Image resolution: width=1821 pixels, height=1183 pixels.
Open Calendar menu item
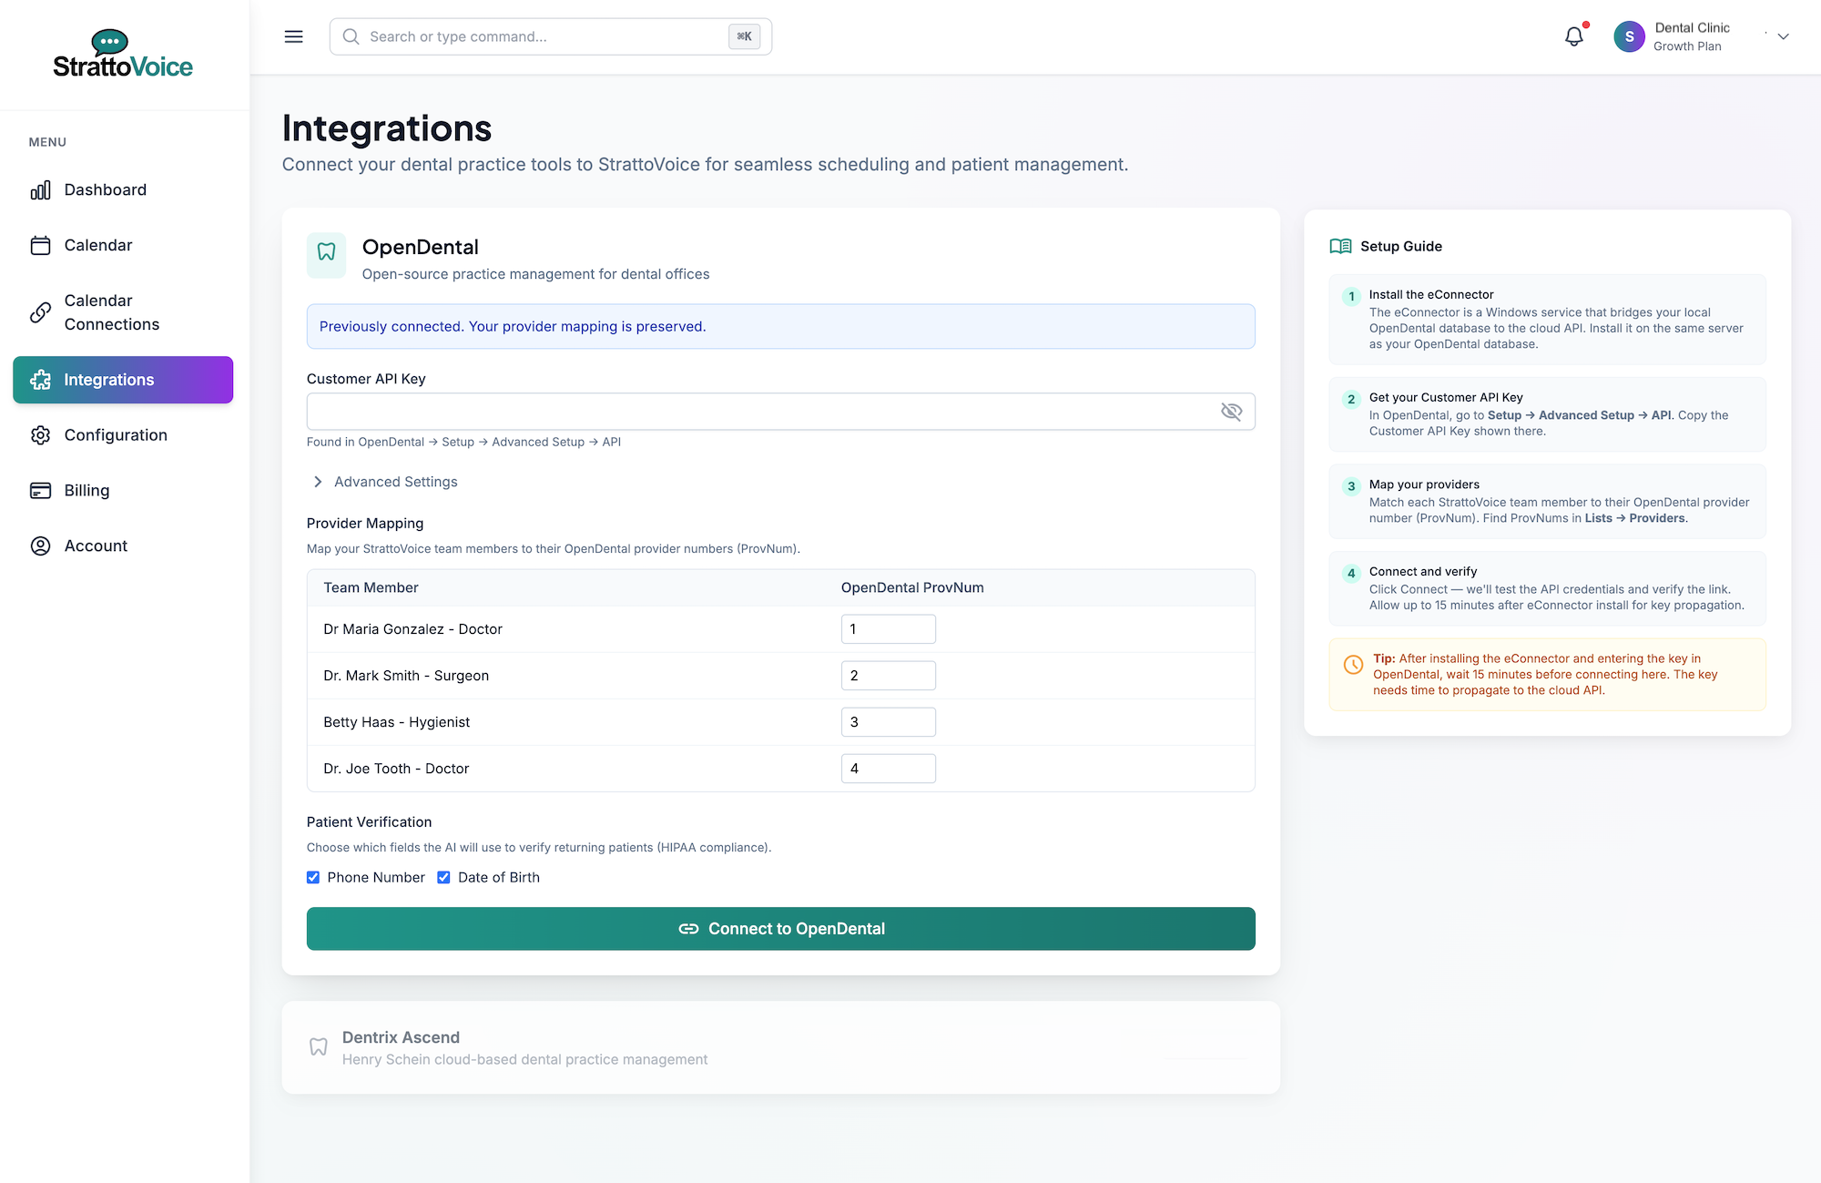coord(123,246)
